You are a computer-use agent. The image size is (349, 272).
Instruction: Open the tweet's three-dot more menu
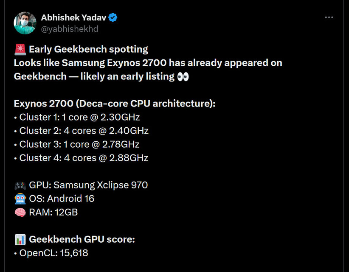click(x=329, y=17)
